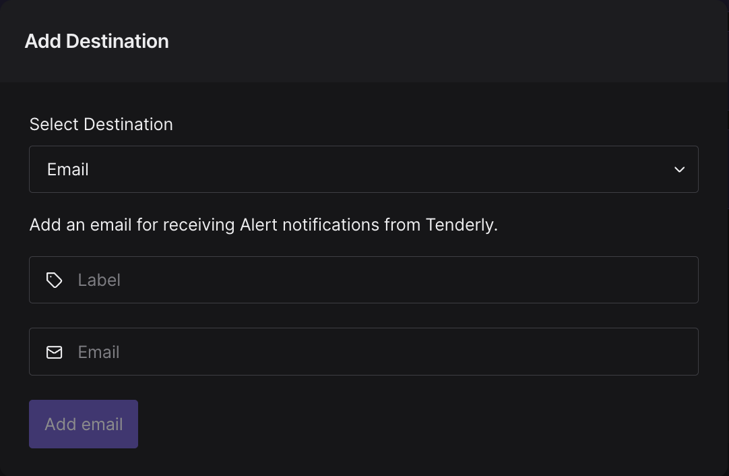Click the middle of destination combo box
Screen dimensions: 729x476
click(x=364, y=169)
